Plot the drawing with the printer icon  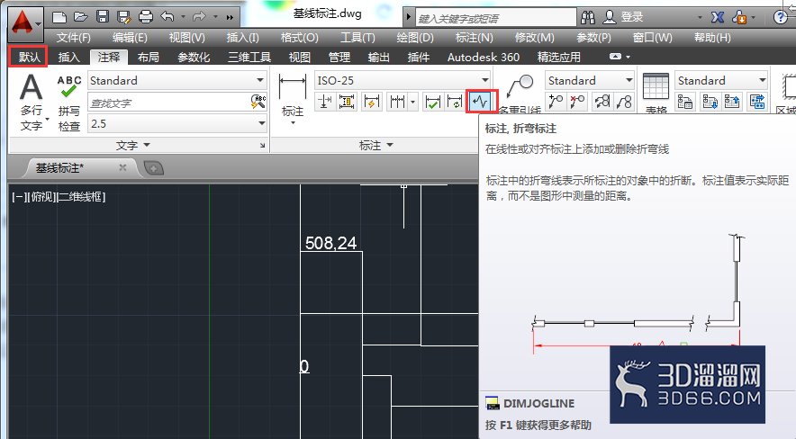click(146, 17)
